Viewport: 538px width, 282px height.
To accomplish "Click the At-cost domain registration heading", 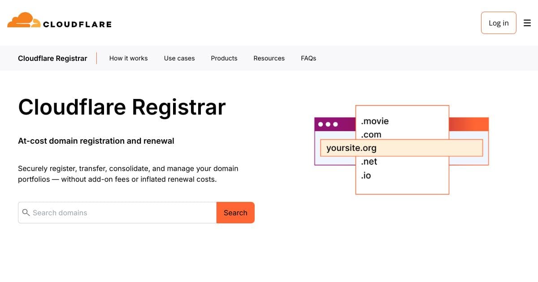I will pos(96,141).
